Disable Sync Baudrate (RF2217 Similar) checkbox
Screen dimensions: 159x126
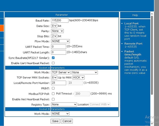coord(53,58)
